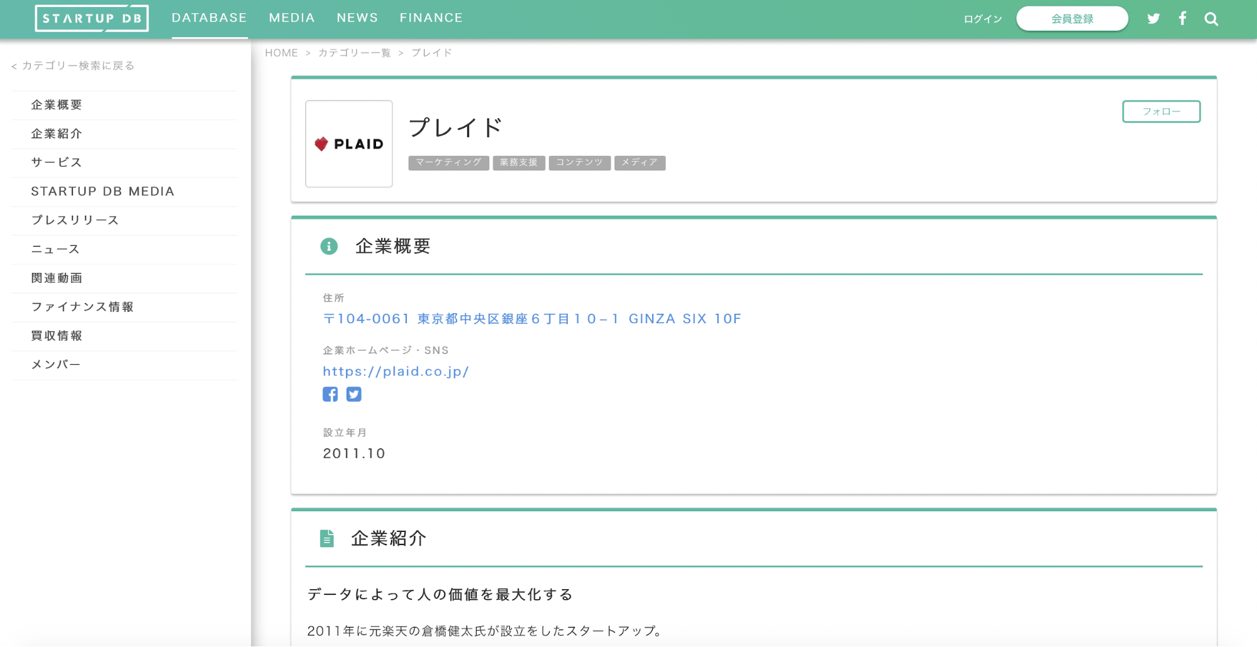Open the Twitter icon in the top header
This screenshot has width=1257, height=647.
point(1153,19)
